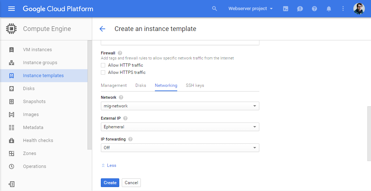Open the three-dot utilities menu
This screenshot has height=191, width=371.
tap(343, 9)
